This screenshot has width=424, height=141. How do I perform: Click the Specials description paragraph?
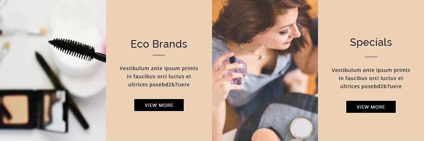click(371, 78)
